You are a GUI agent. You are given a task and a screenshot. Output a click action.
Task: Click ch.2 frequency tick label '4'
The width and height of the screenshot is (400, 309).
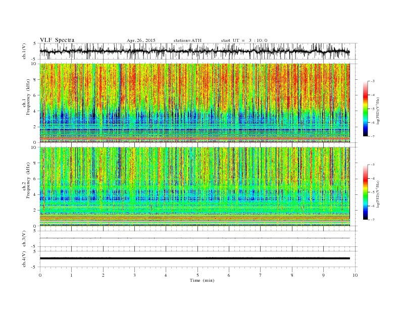pos(35,195)
